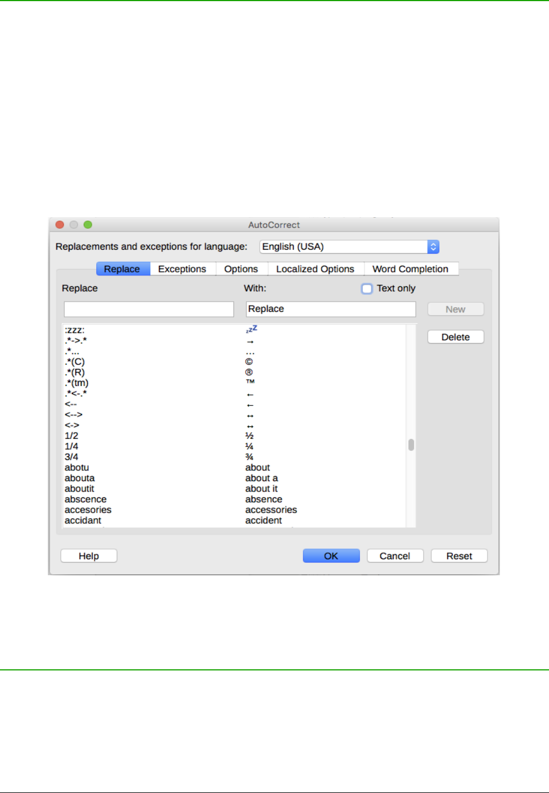The height and width of the screenshot is (793, 549).
Task: Open Help for AutoCorrect
Action: tap(89, 556)
